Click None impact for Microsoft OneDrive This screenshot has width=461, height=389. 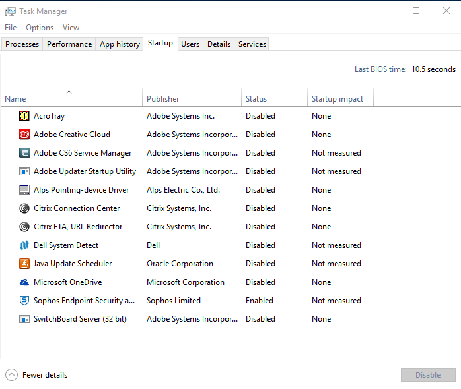(x=322, y=282)
